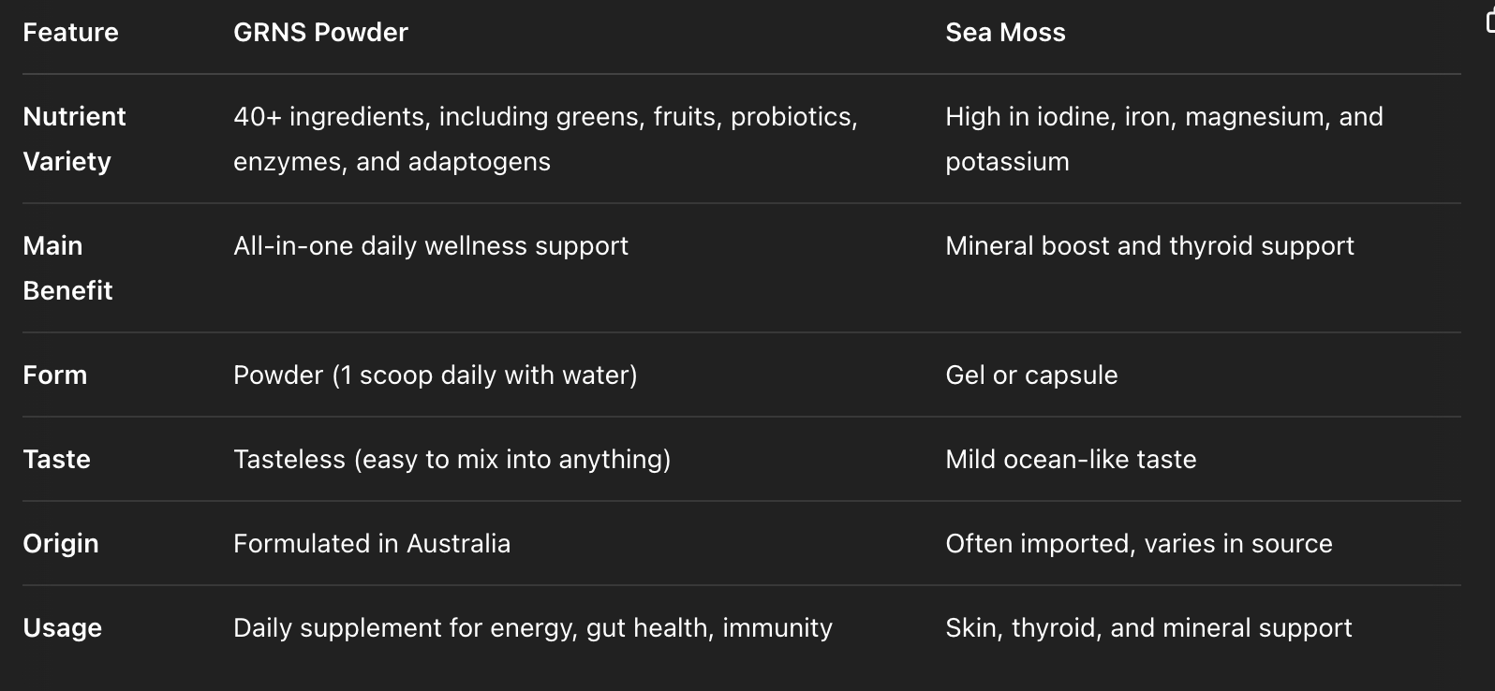
Task: Select the Main Benefit row label
Action: 67,268
